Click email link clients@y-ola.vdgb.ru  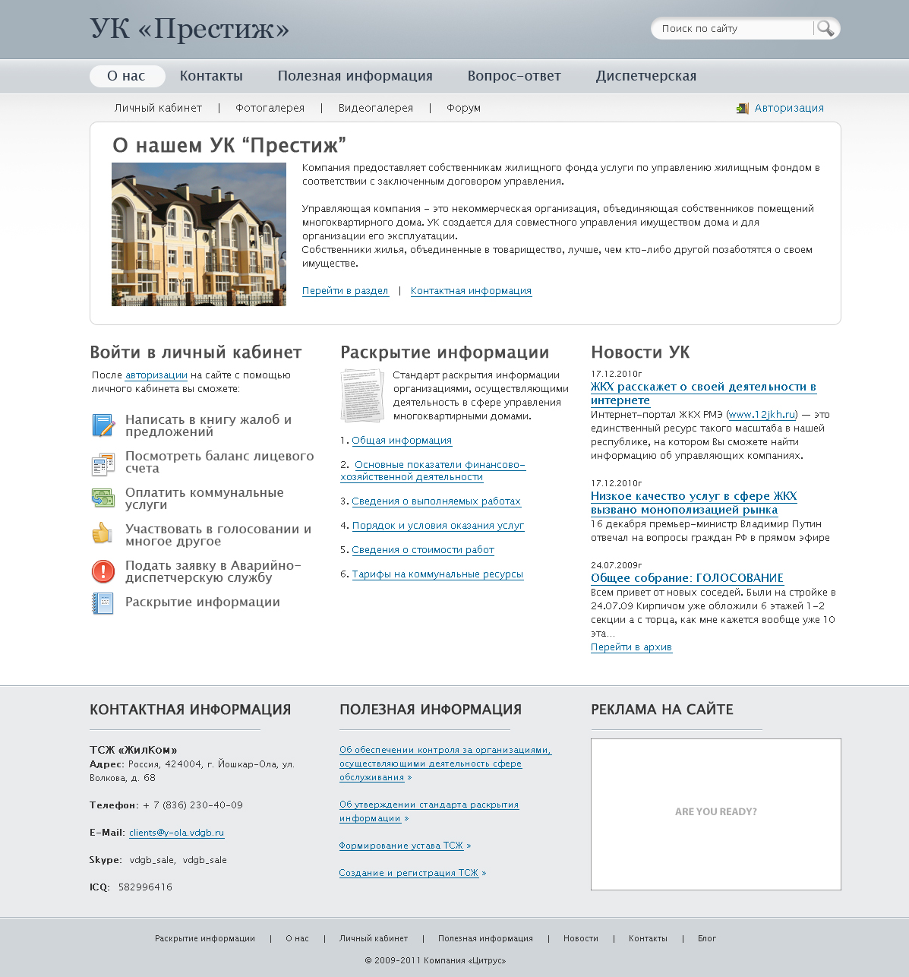coord(176,833)
